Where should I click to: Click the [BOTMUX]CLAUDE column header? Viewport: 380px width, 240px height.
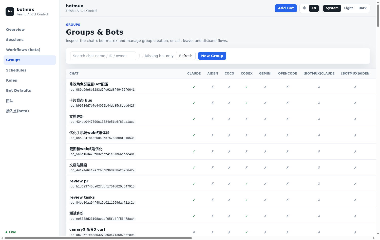tap(319, 74)
